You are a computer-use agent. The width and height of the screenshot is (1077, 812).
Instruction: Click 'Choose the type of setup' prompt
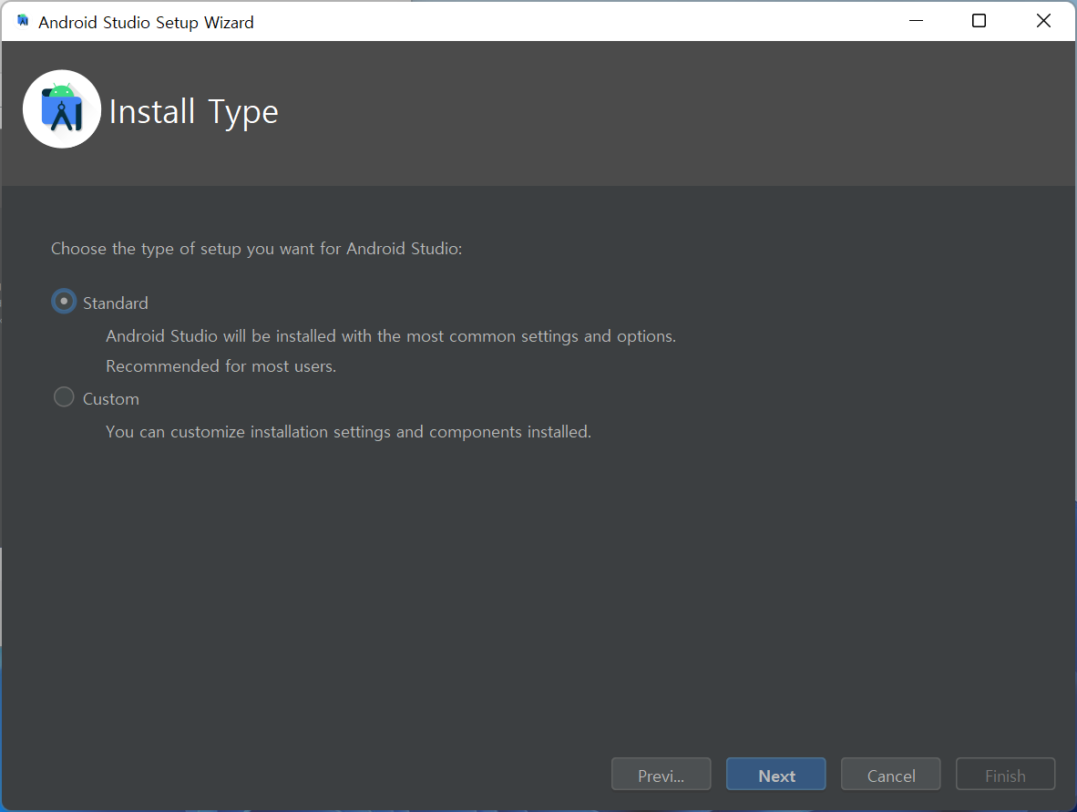click(256, 249)
